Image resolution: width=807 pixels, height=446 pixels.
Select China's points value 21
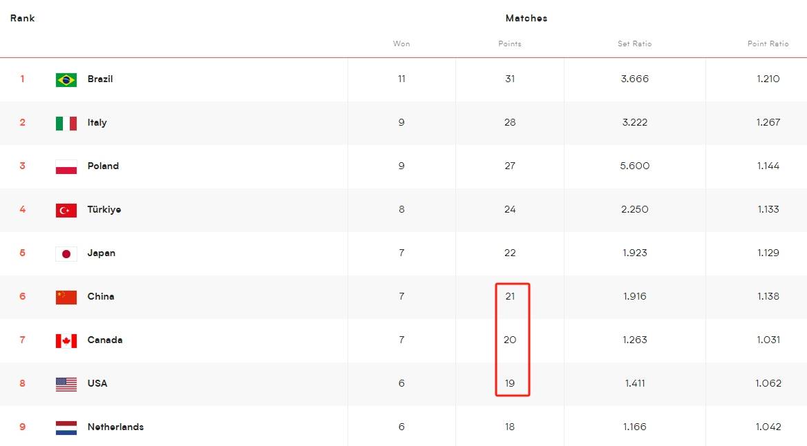coord(510,297)
